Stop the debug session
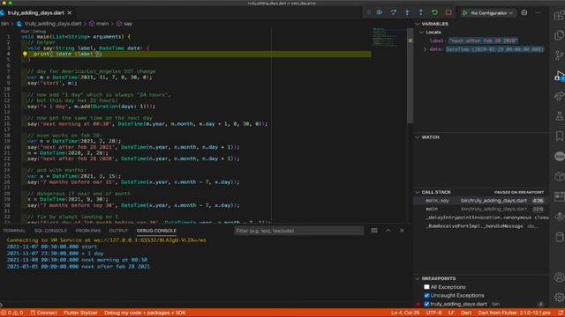The image size is (565, 317). [448, 12]
